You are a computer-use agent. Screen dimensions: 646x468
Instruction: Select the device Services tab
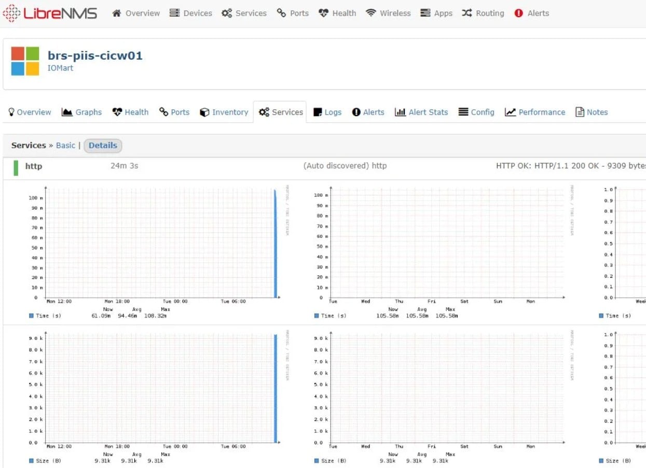coord(281,112)
